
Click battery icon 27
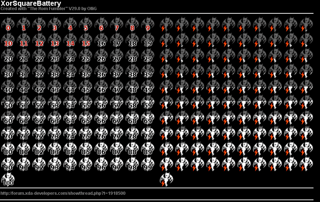pyautogui.click(x=117, y=56)
